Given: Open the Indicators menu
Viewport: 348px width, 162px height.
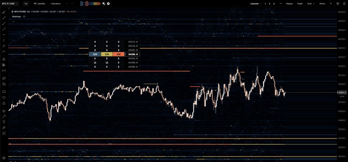Looking at the screenshot, I should [56, 3].
